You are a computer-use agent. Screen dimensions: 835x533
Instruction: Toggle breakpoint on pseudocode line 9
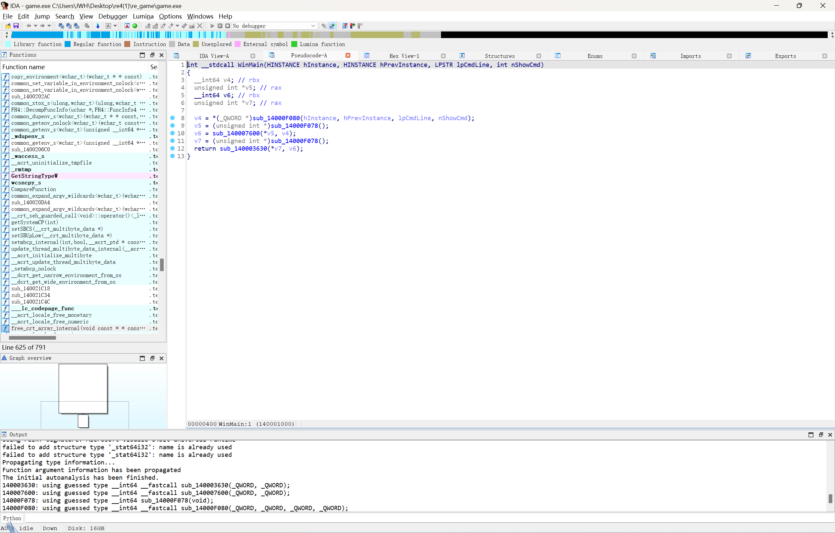(172, 125)
